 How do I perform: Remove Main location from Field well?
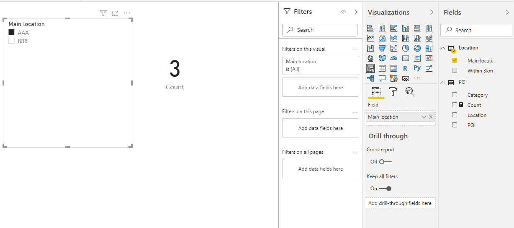[431, 117]
